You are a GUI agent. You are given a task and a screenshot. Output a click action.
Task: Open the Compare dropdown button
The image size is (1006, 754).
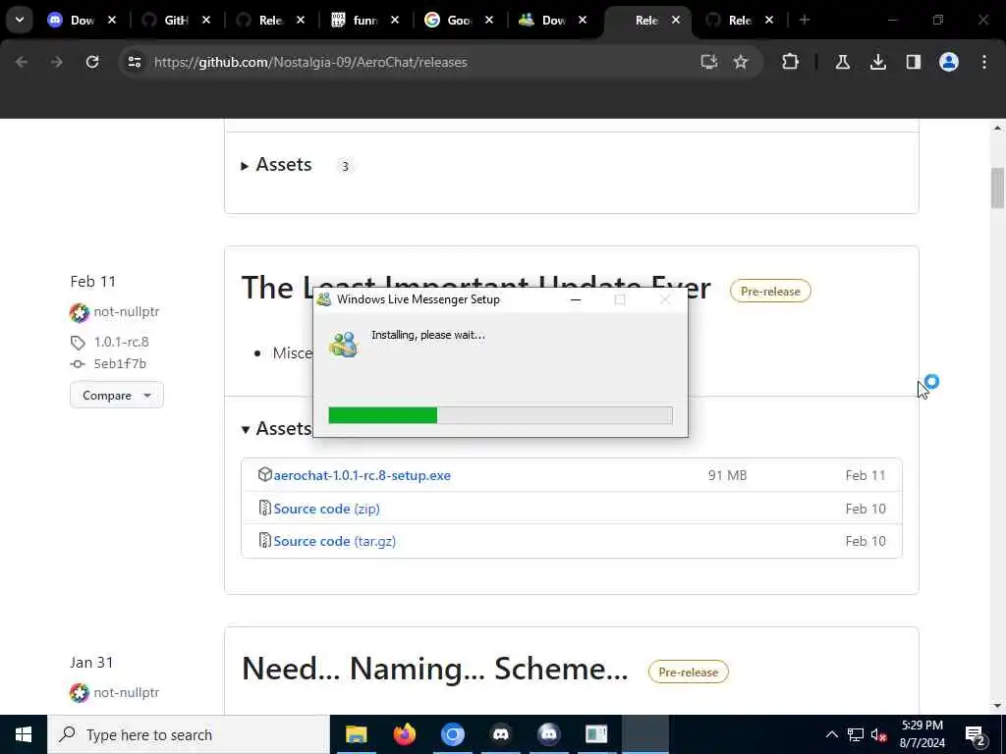click(x=117, y=395)
